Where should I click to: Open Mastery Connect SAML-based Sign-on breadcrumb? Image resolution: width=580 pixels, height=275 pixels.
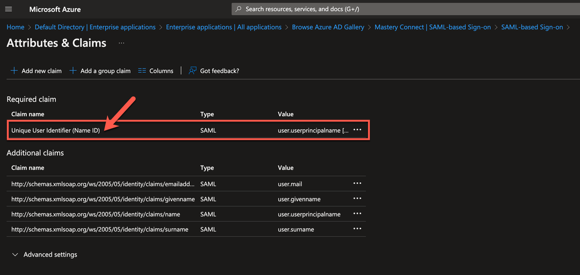(x=433, y=27)
